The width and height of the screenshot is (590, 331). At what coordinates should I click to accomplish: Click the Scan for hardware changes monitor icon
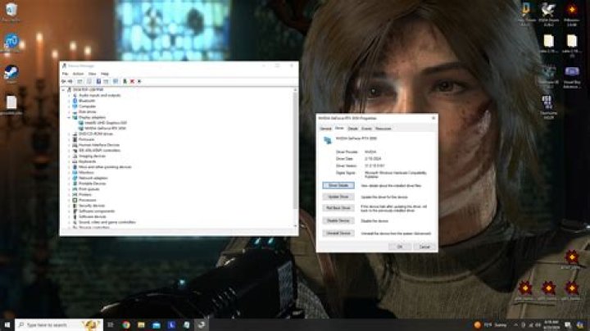[116, 81]
